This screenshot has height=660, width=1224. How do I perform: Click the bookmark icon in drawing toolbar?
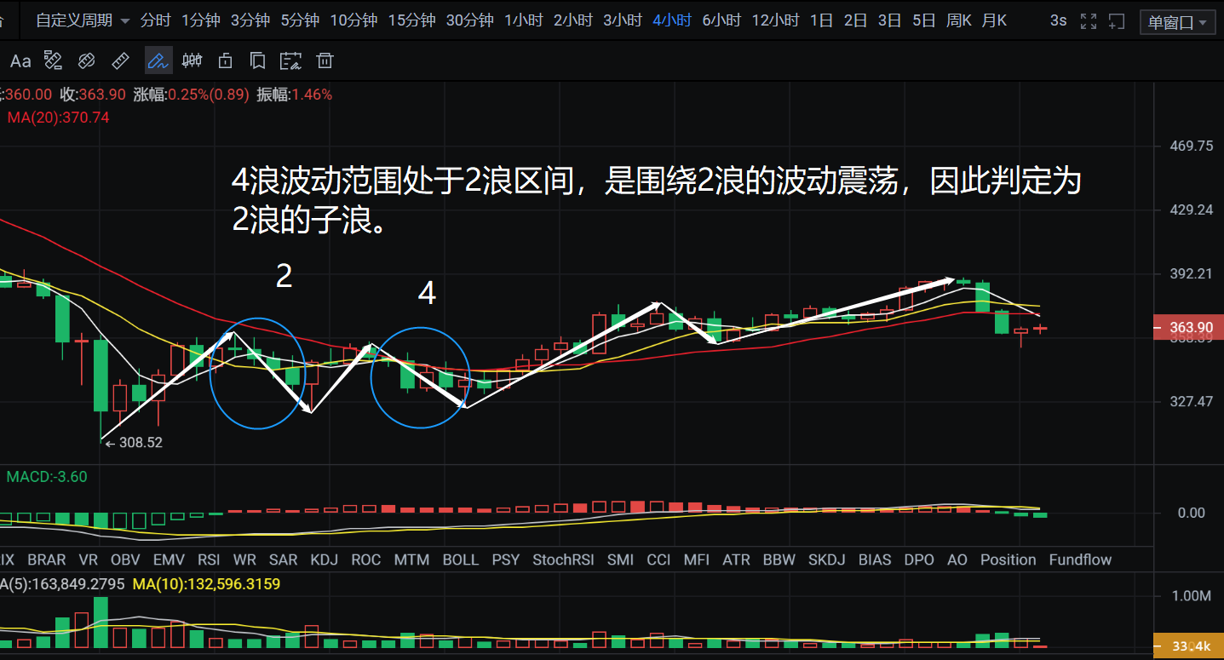(x=257, y=60)
